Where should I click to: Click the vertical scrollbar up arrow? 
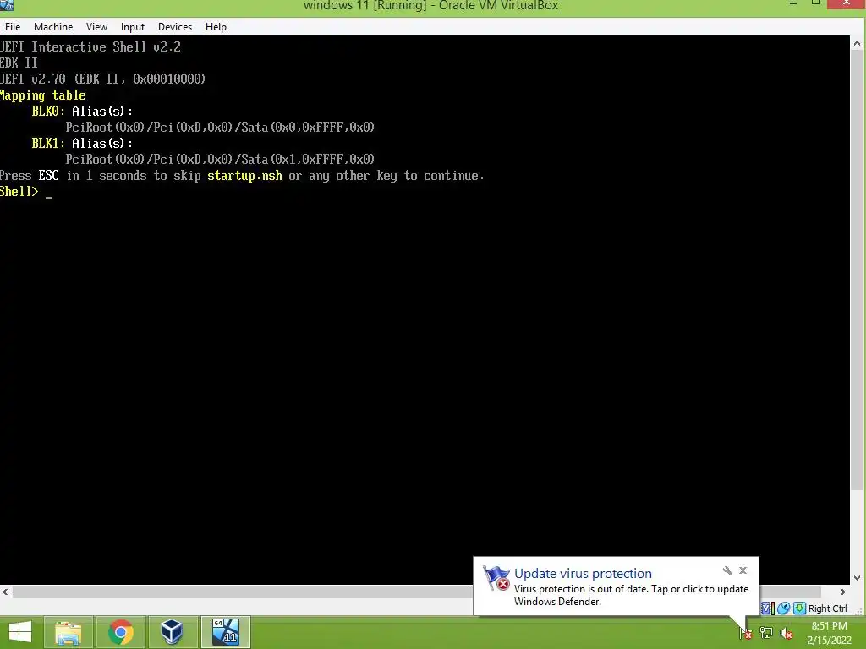pos(857,43)
